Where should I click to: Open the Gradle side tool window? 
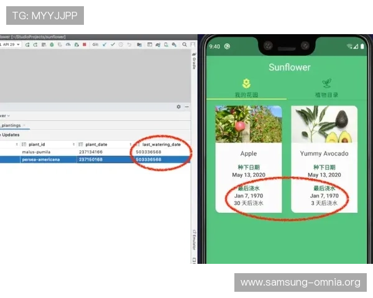(194, 61)
